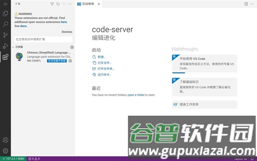Open the docs link in warning
This screenshot has height=161, width=257.
(24, 26)
